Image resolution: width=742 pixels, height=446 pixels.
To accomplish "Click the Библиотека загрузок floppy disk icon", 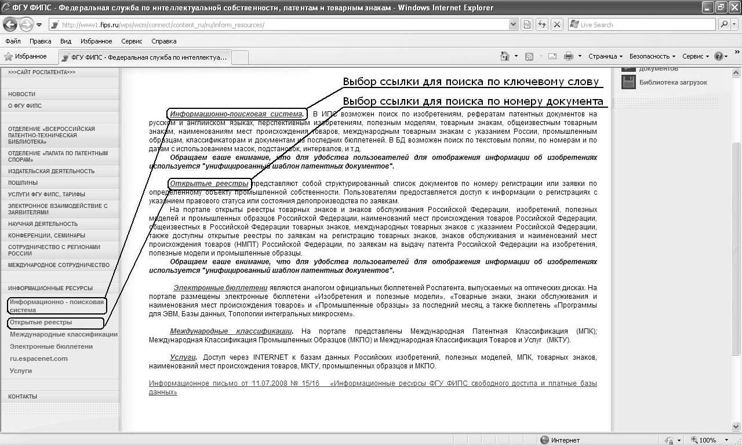I will [x=629, y=82].
